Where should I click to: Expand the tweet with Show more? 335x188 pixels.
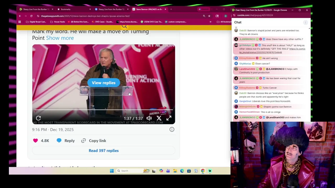click(60, 38)
